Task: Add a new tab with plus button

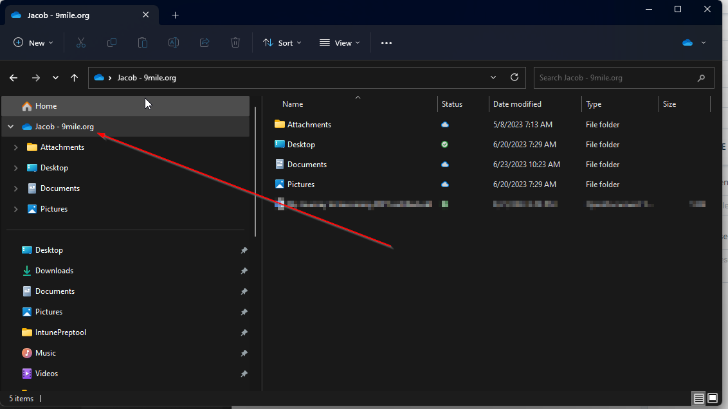Action: click(175, 15)
